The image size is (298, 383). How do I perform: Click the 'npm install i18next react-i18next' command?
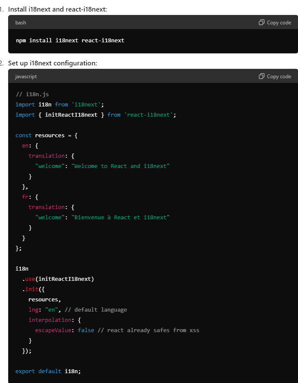click(x=70, y=40)
